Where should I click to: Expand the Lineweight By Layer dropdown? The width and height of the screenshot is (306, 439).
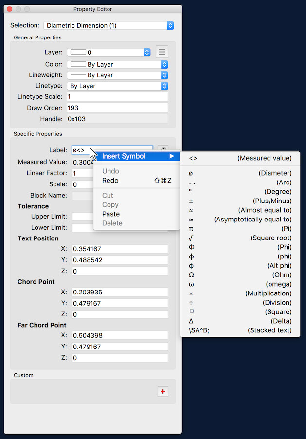[117, 75]
